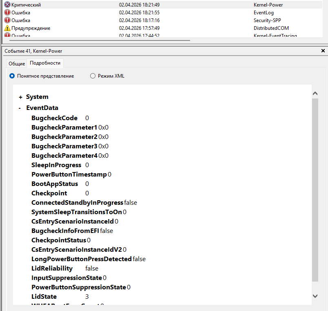
Task: Click the EventLog source cell
Action: tap(264, 13)
